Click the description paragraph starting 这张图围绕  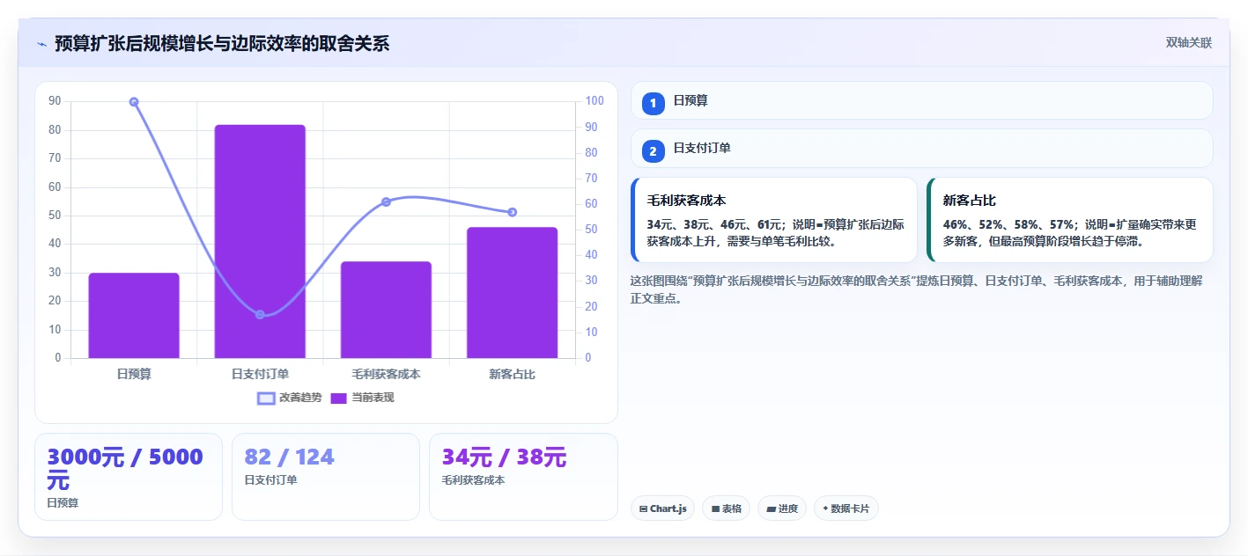click(x=917, y=289)
